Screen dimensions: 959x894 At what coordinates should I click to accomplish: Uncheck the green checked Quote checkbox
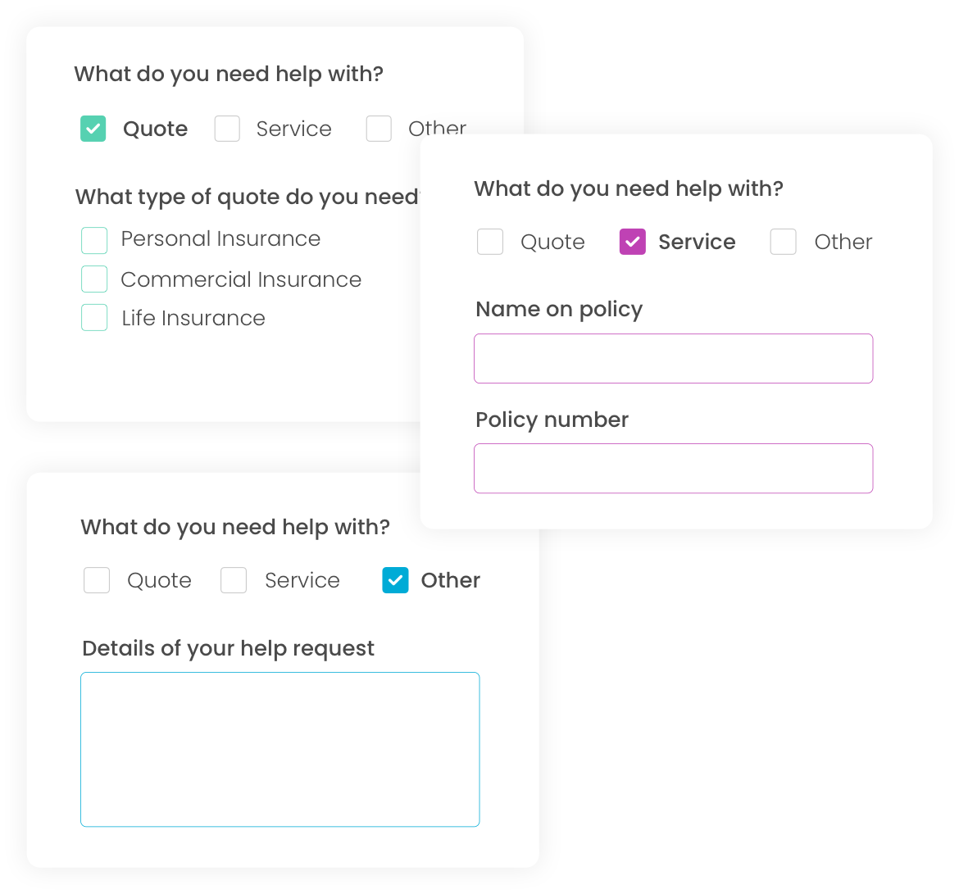93,129
